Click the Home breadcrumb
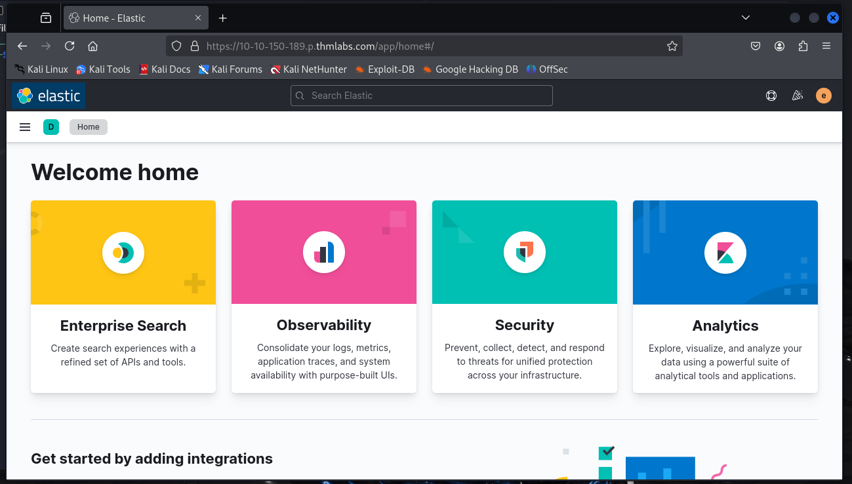Viewport: 852px width, 484px height. 89,127
